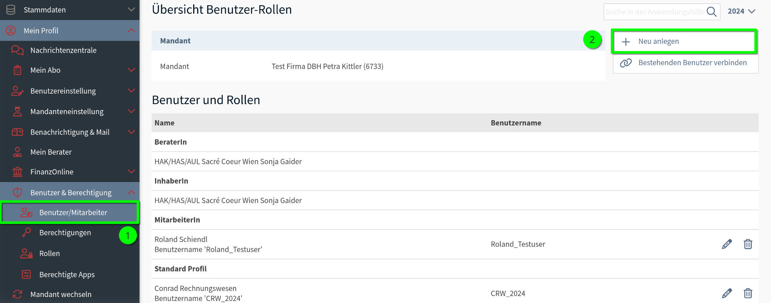
Task: Click Bestehenden Benutzer verbinden
Action: 685,63
